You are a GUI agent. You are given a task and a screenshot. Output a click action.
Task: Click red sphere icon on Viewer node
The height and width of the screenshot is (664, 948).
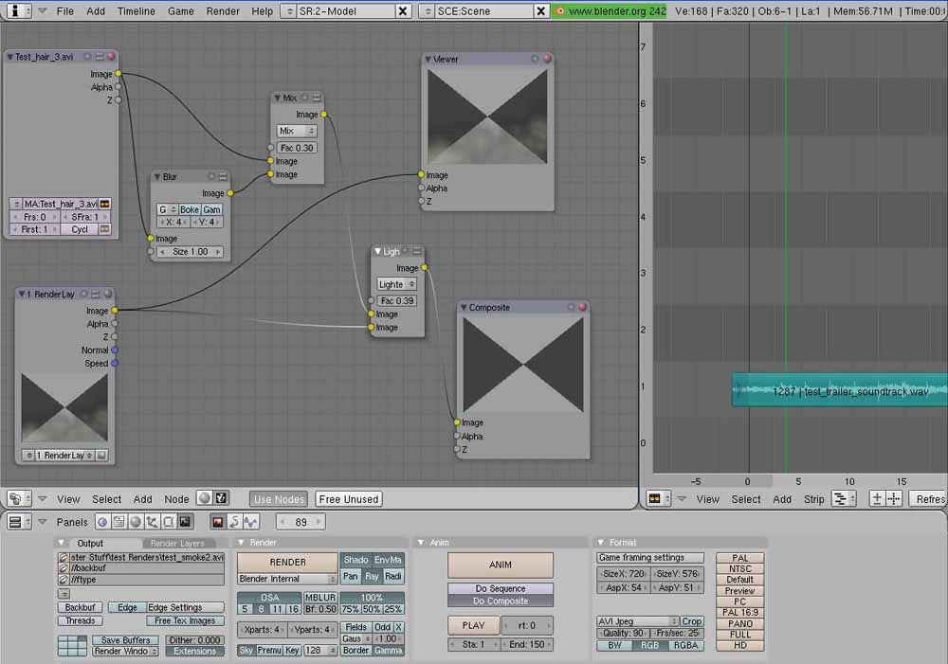coord(547,59)
